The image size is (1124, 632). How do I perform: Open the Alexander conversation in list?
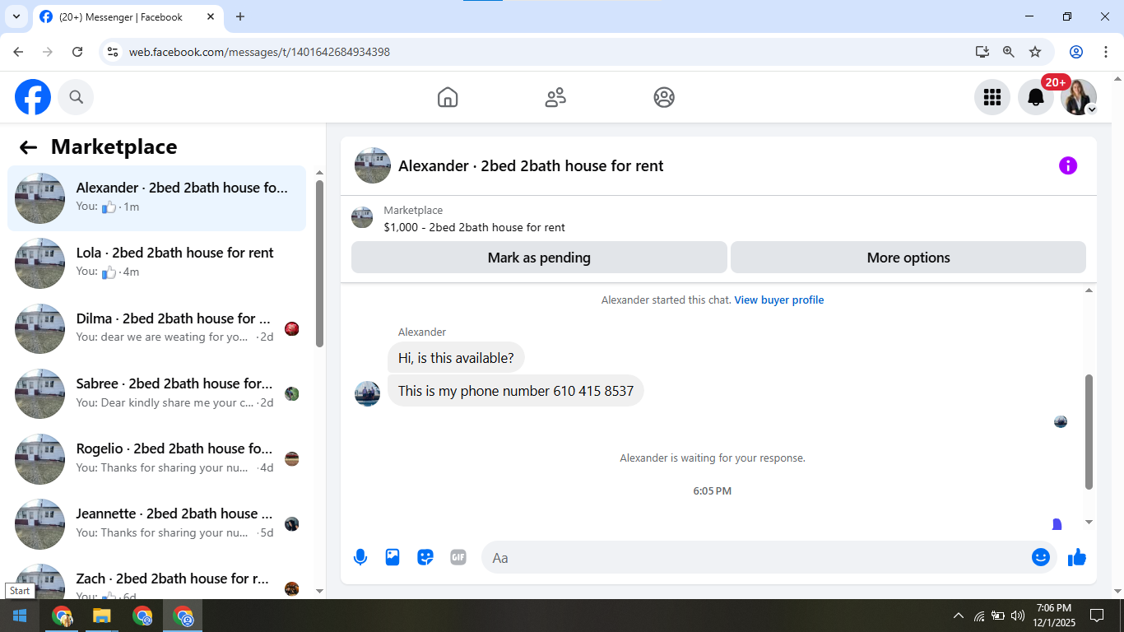click(x=157, y=198)
